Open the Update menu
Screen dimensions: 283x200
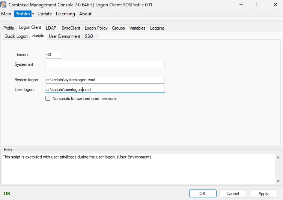pos(45,14)
